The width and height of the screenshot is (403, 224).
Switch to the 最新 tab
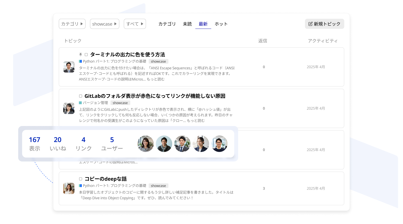click(x=203, y=24)
